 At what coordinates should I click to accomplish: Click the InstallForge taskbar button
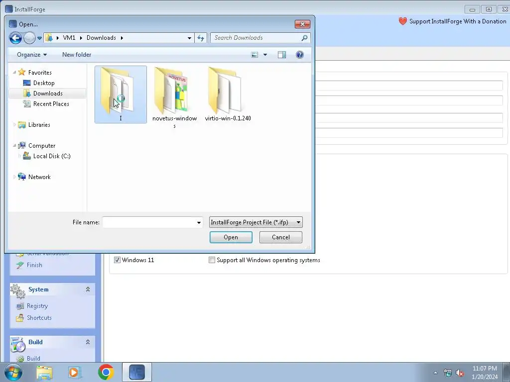pyautogui.click(x=137, y=372)
